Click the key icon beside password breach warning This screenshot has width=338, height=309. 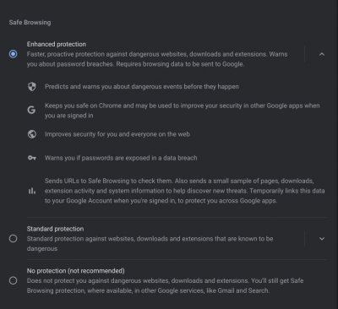click(x=32, y=158)
